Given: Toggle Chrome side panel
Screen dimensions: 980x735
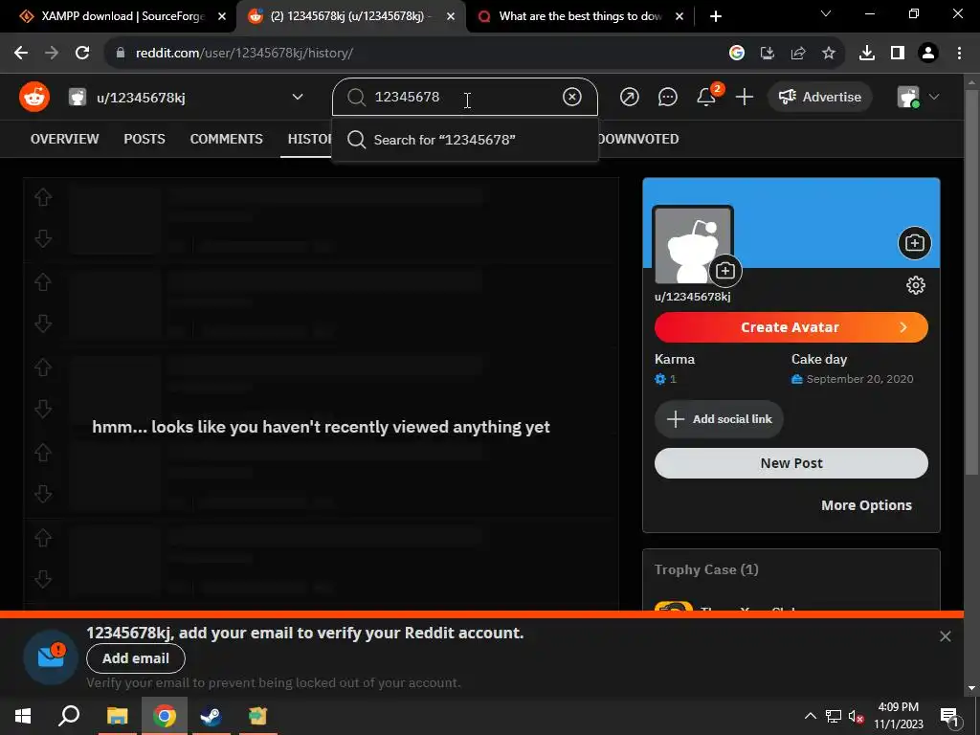Looking at the screenshot, I should point(898,54).
